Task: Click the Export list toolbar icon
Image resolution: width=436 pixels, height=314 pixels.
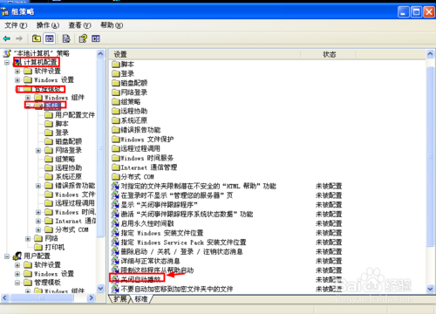Action: click(66, 38)
